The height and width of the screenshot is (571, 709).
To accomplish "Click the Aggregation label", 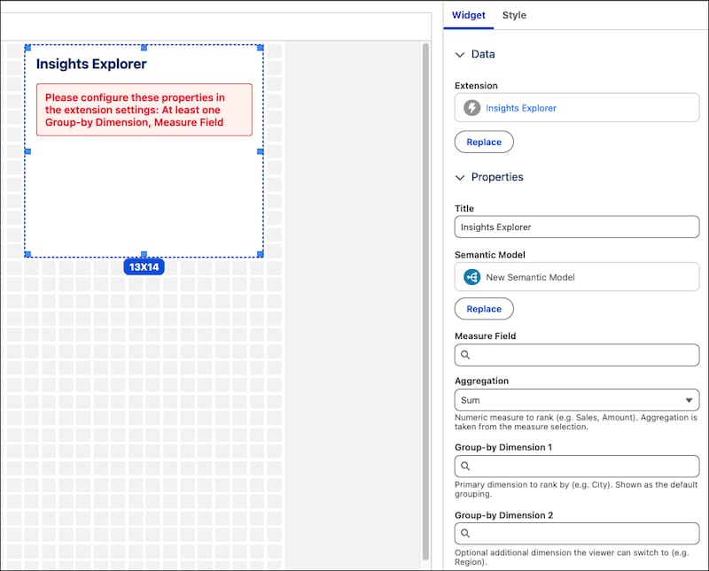I will (481, 381).
